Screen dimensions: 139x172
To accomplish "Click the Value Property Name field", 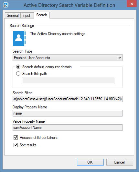I will point(68,128).
